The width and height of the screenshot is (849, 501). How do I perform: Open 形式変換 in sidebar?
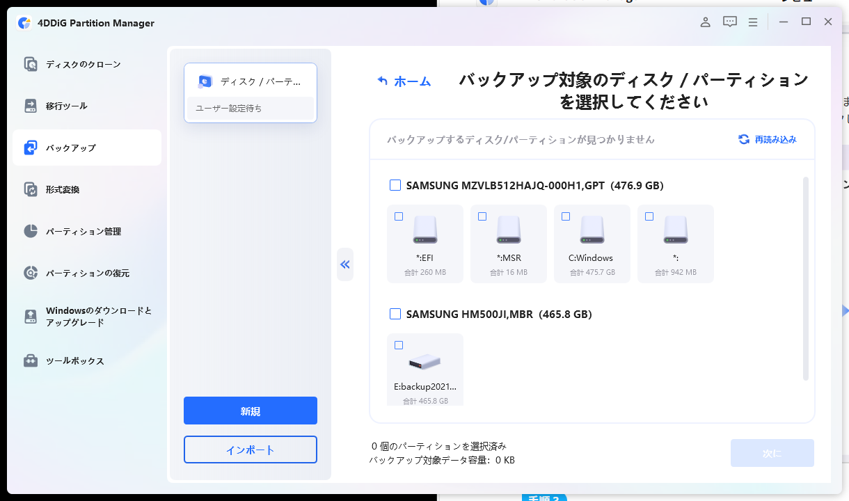pos(87,189)
